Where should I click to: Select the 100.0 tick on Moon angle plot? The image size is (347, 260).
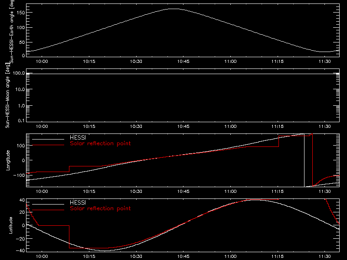point(19,73)
